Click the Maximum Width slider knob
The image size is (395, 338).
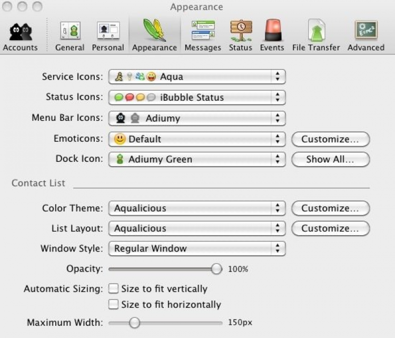click(134, 323)
